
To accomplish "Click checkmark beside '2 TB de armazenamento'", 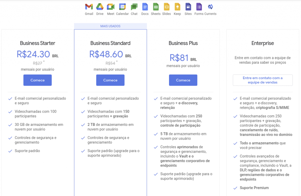I will [83, 125].
